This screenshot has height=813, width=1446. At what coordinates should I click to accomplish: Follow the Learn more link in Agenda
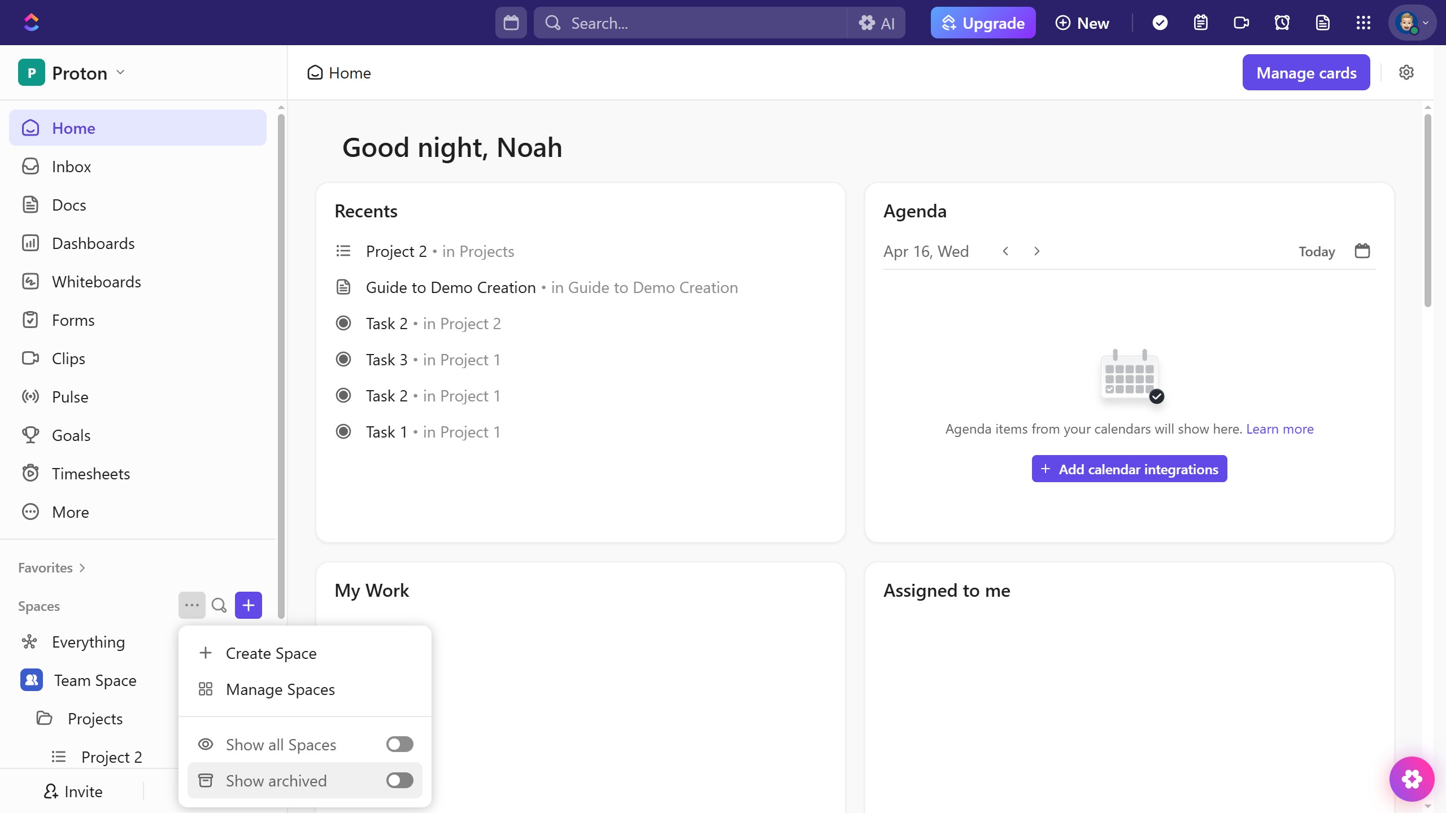coord(1279,429)
